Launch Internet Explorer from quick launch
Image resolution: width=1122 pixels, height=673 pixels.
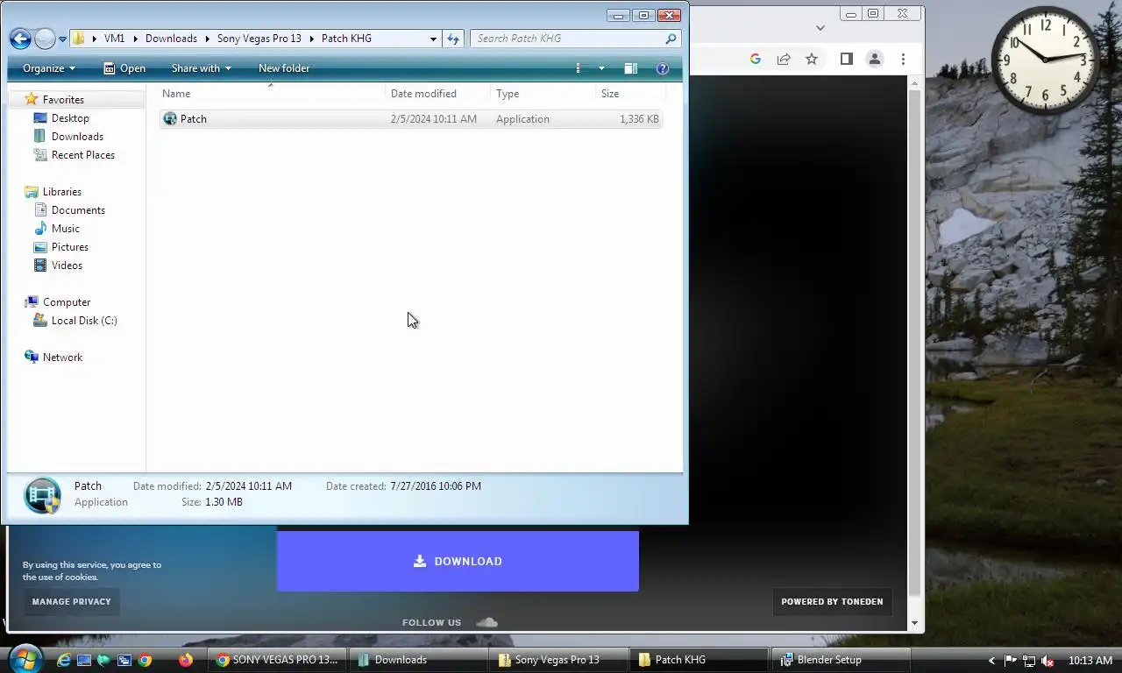click(x=63, y=660)
